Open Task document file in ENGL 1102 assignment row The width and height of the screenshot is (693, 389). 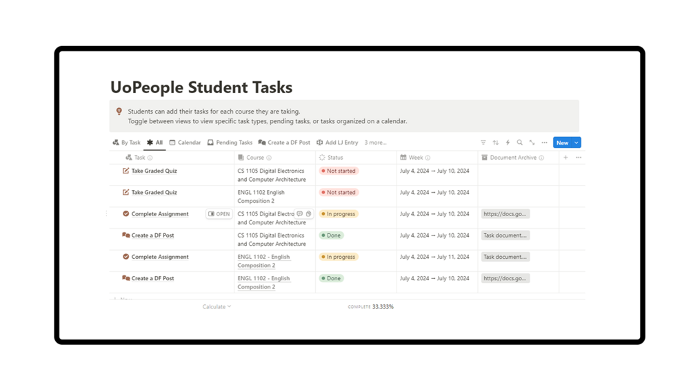(x=505, y=257)
